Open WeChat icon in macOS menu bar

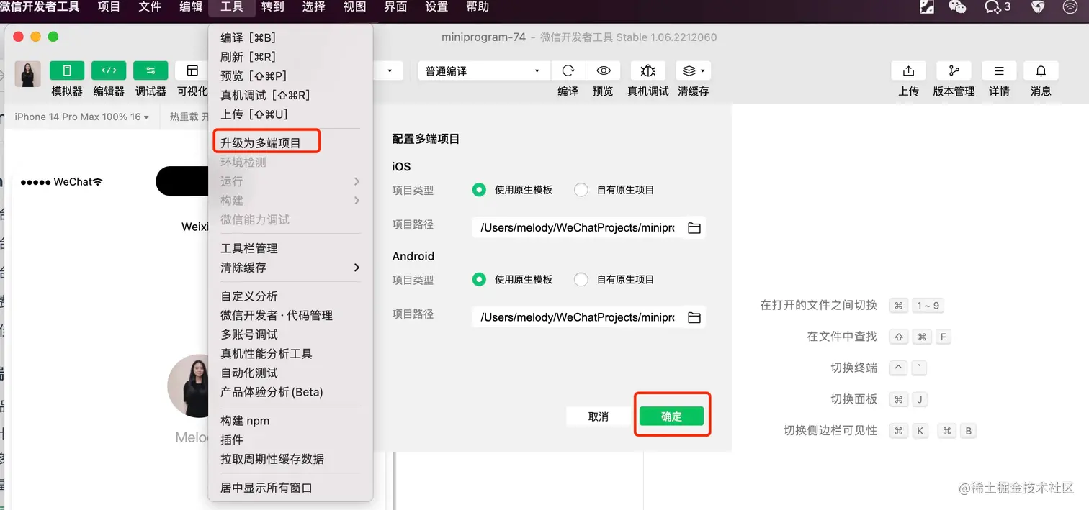click(957, 7)
